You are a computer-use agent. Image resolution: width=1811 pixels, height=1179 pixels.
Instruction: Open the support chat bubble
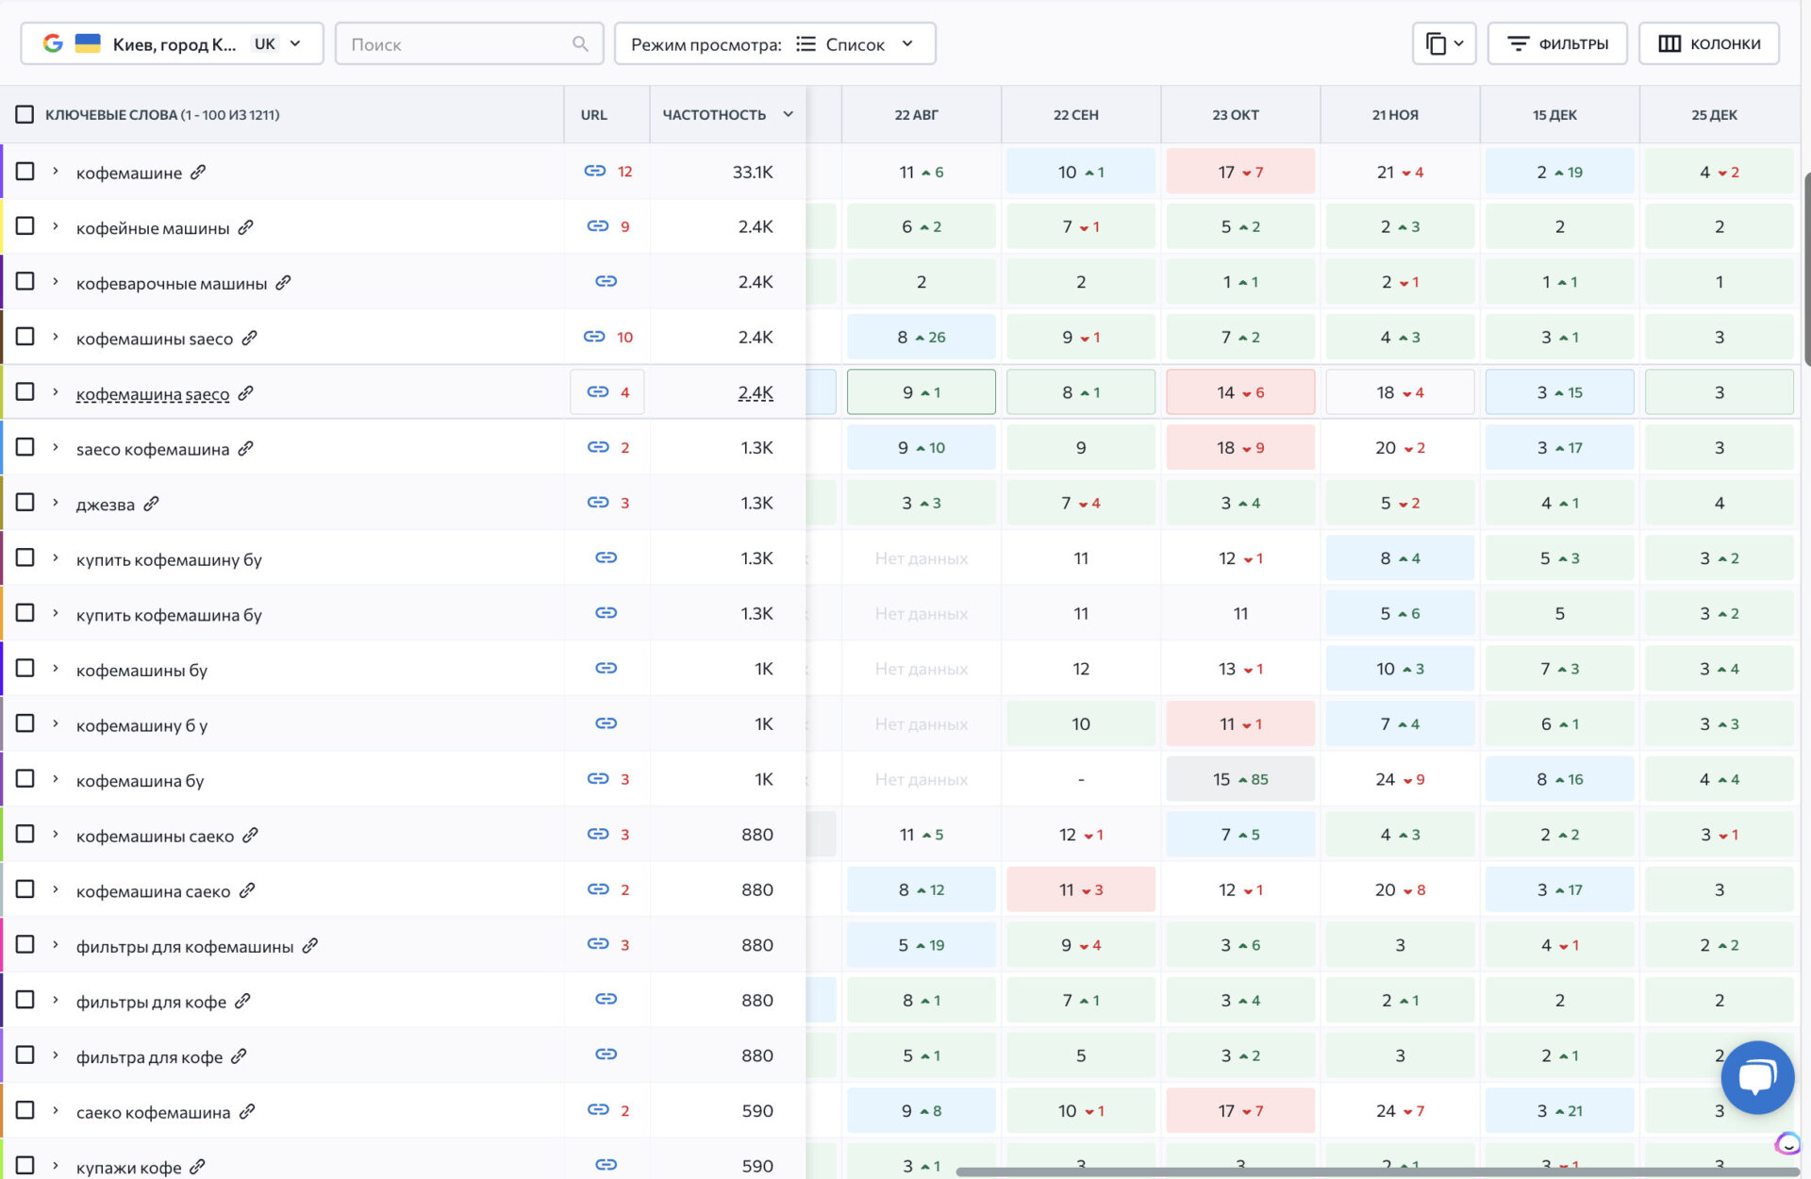(x=1757, y=1077)
